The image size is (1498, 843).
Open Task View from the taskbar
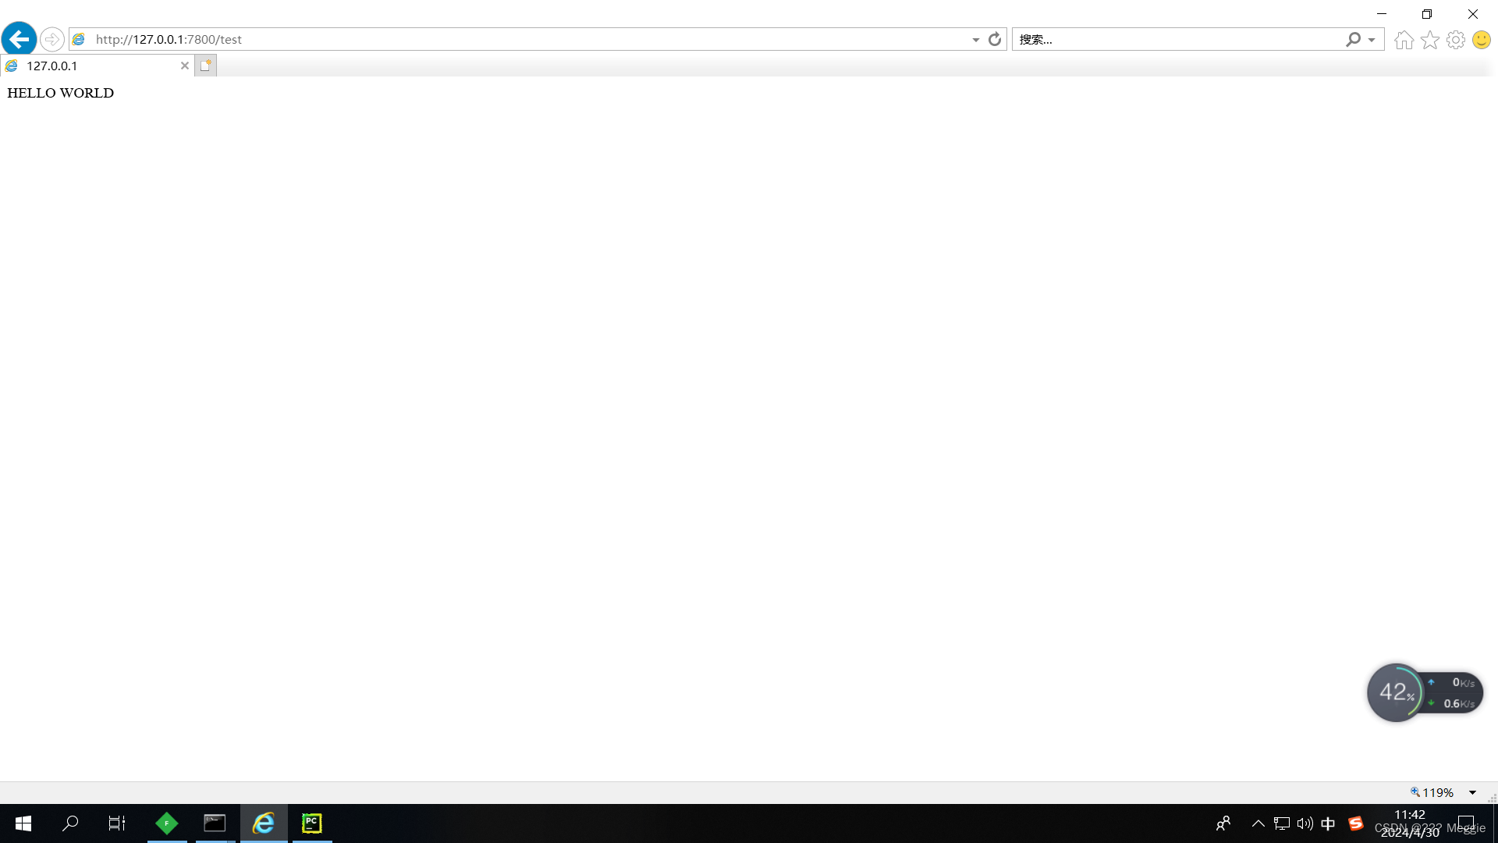pos(116,823)
